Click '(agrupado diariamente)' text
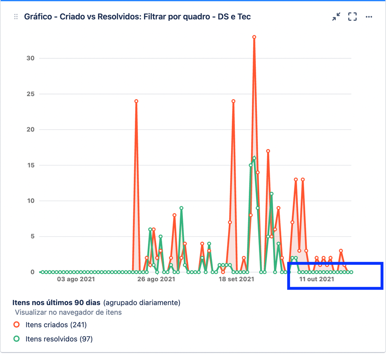 tap(142, 303)
